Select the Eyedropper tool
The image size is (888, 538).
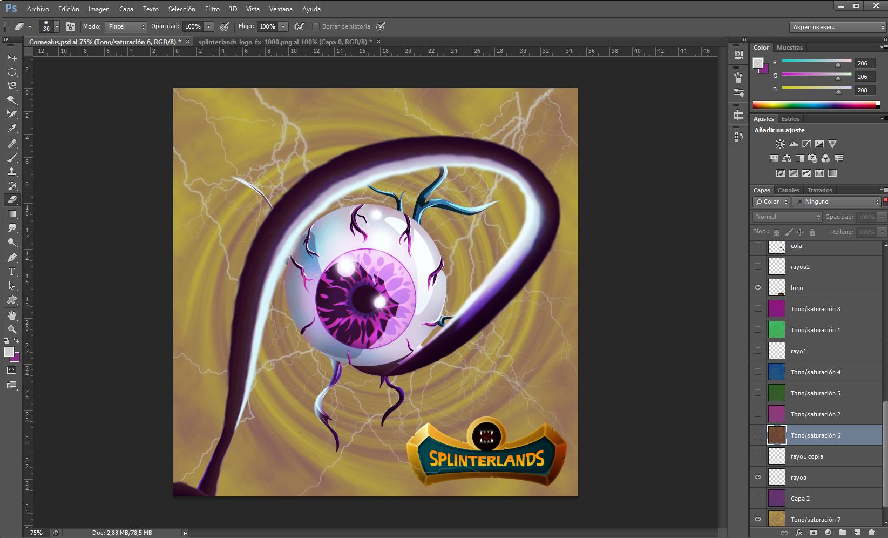point(11,128)
